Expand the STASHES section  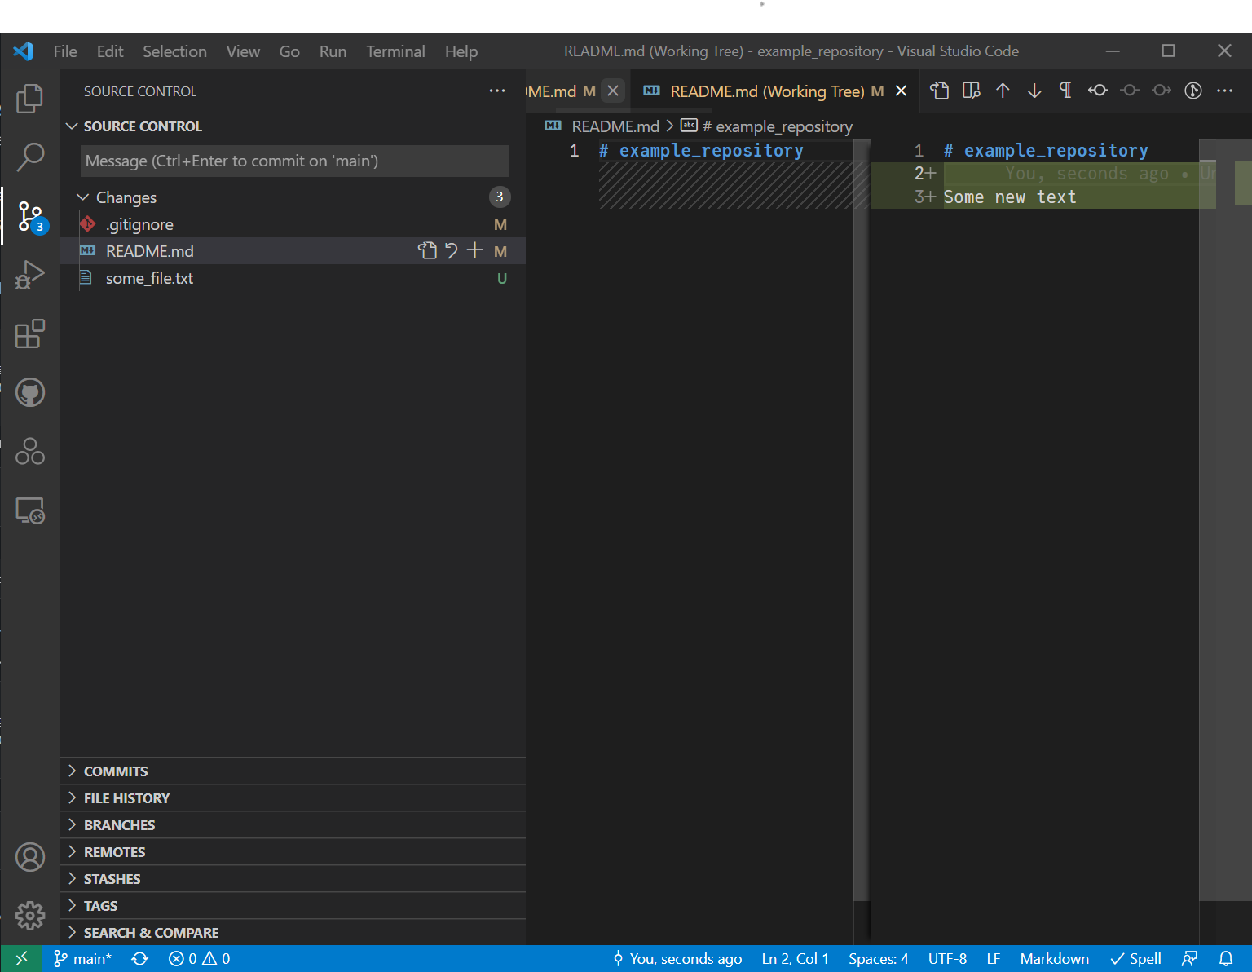coord(112,879)
